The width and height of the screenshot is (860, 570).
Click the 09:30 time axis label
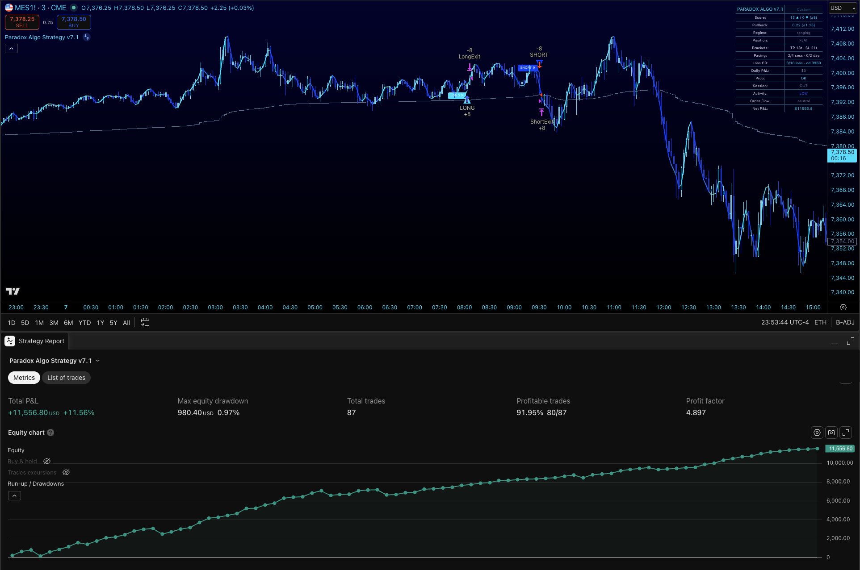click(x=539, y=308)
